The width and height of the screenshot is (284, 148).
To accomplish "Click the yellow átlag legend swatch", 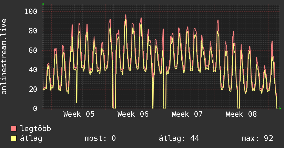I will point(13,138).
